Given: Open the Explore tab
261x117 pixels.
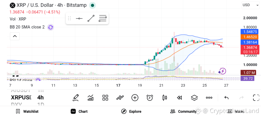Looking at the screenshot, I should click(131, 111).
